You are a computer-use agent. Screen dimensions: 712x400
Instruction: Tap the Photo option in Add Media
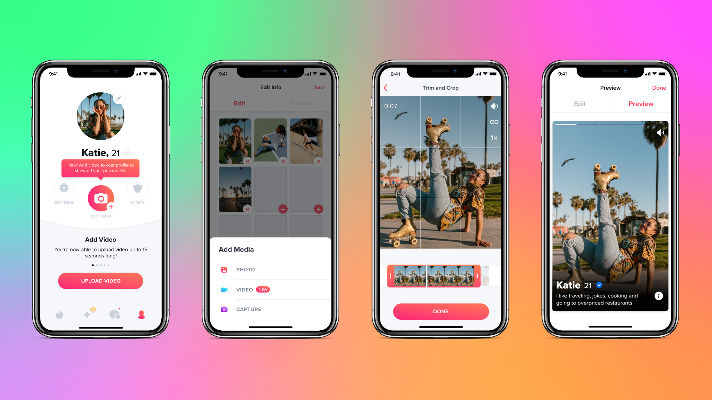(245, 270)
